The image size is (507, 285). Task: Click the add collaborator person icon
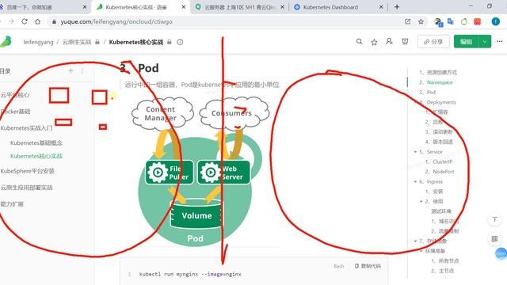(x=389, y=42)
